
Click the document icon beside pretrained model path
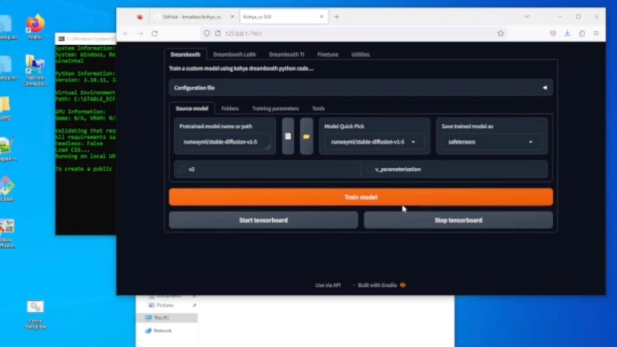coord(288,136)
